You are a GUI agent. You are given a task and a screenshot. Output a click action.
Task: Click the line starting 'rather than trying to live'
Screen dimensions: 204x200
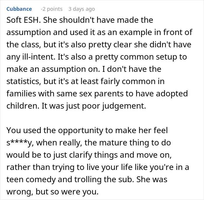click(x=98, y=167)
